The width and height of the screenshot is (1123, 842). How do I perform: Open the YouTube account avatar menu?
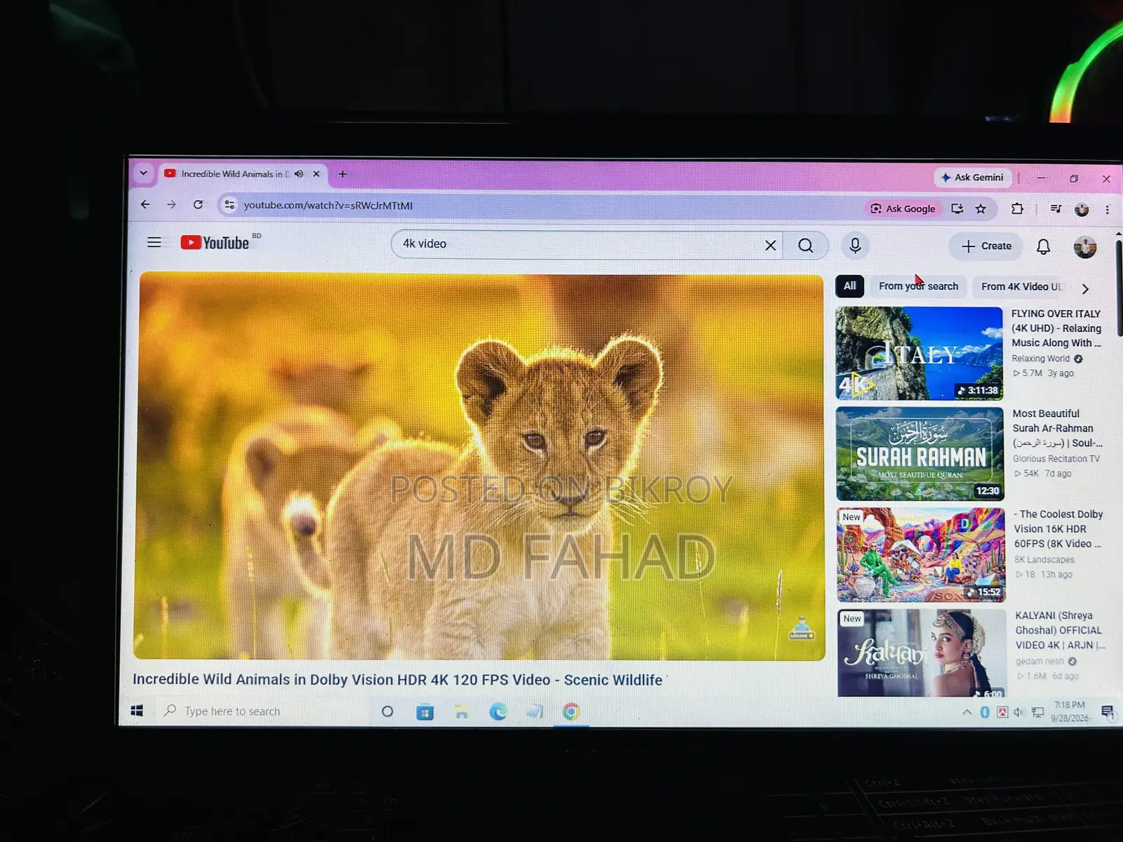[x=1085, y=247]
